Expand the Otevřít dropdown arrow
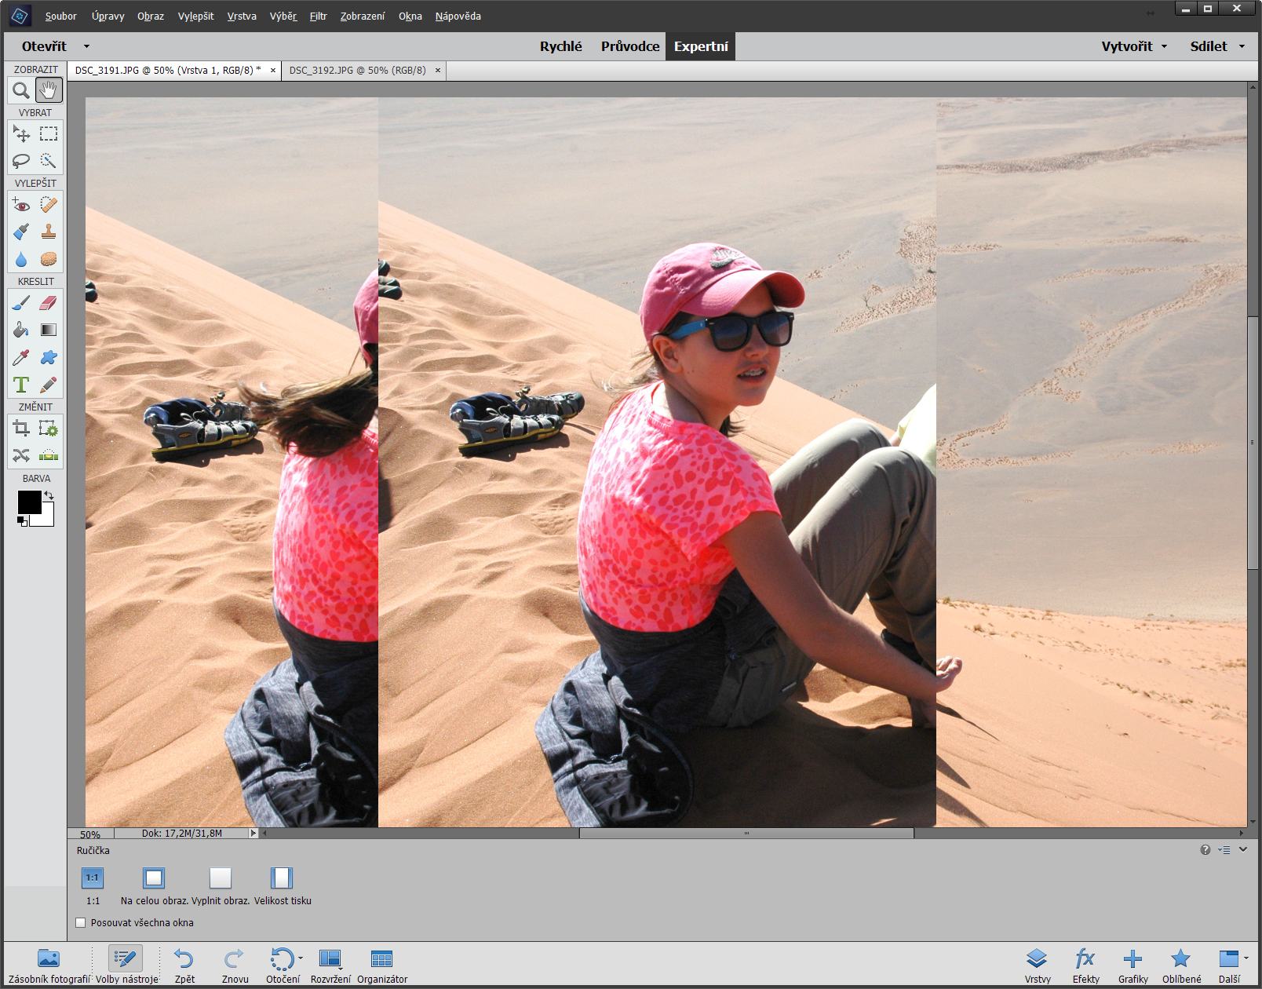This screenshot has width=1262, height=989. tap(86, 46)
